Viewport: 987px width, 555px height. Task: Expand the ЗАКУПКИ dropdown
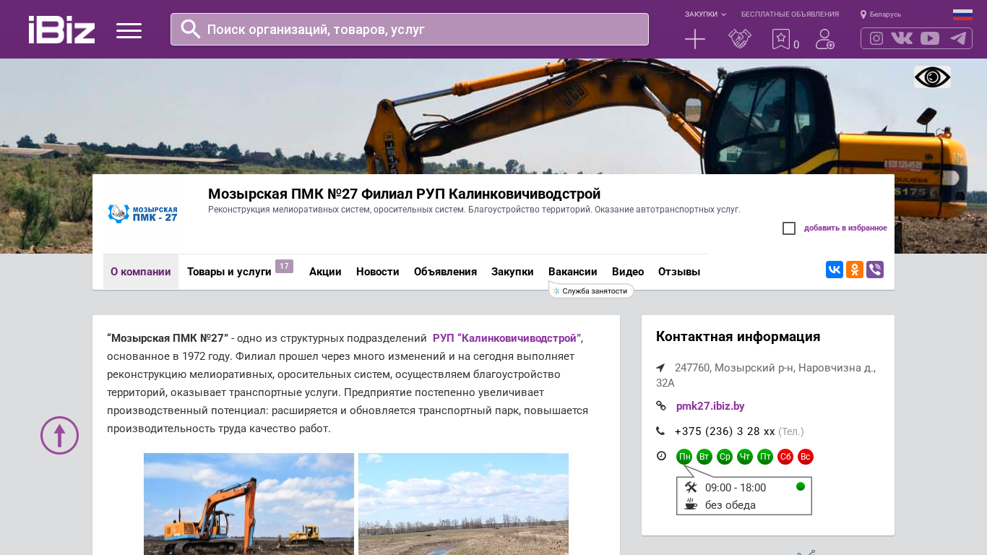click(x=705, y=14)
